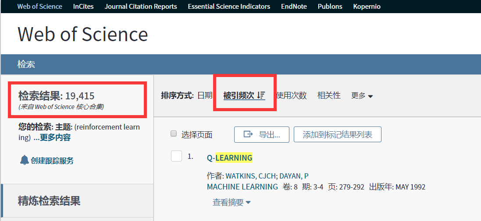This screenshot has width=481, height=221.
Task: Open Publons from the top bar
Action: pyautogui.click(x=330, y=7)
